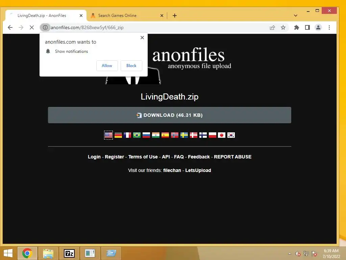Go back to the previous page

pyautogui.click(x=10, y=27)
